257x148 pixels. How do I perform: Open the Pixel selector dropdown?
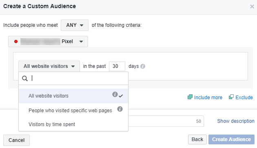click(48, 41)
